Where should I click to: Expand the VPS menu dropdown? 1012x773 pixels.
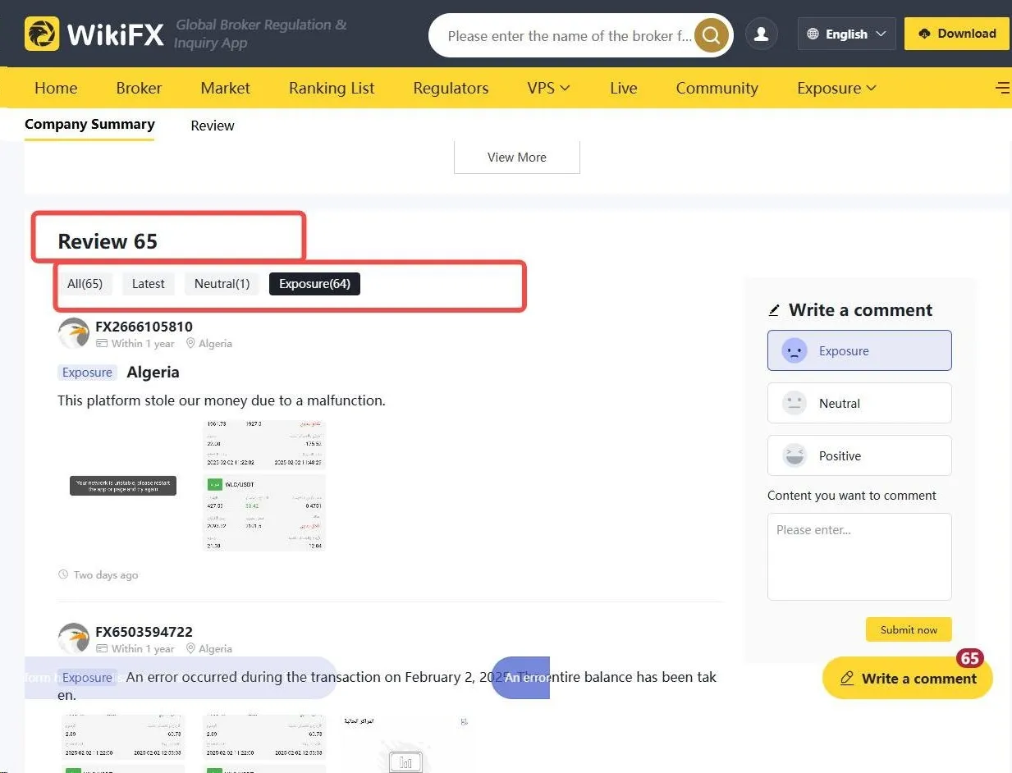[x=548, y=88]
